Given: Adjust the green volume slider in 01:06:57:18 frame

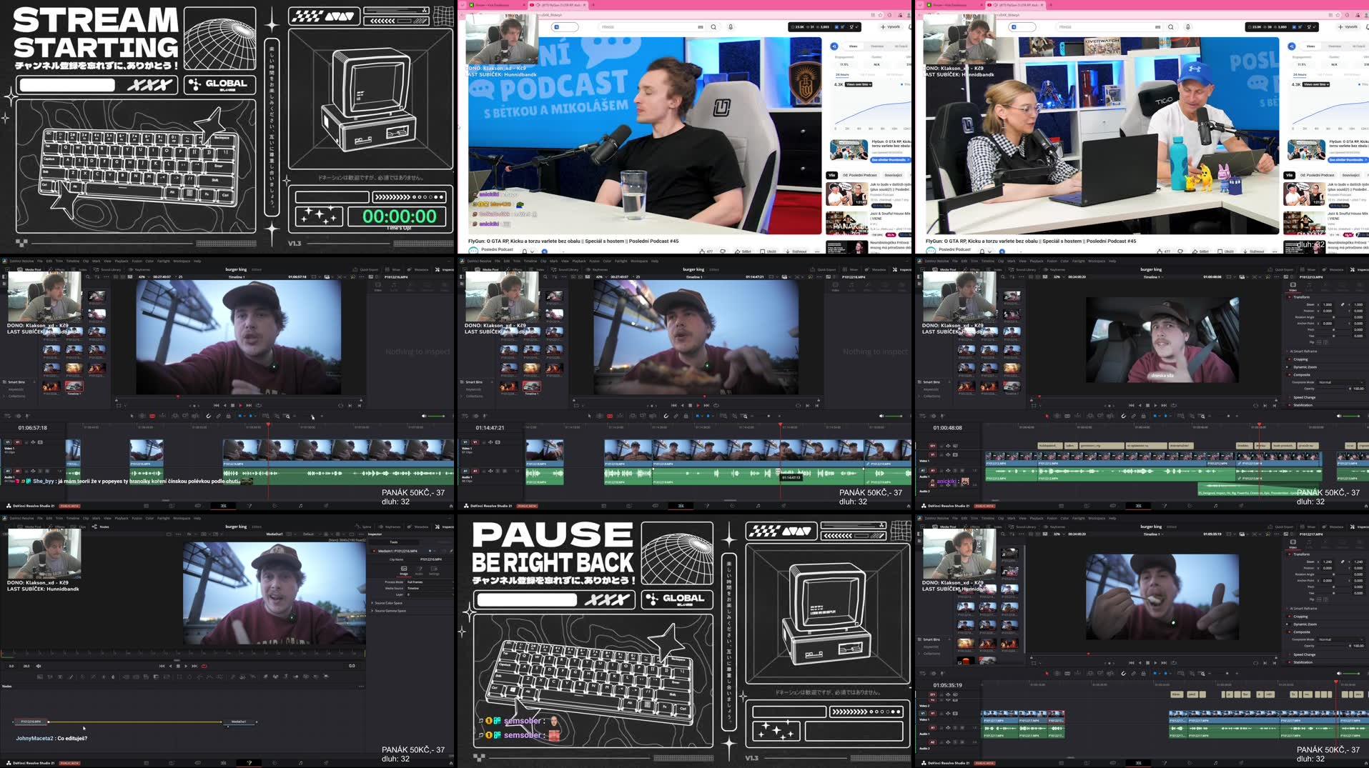Looking at the screenshot, I should 438,416.
